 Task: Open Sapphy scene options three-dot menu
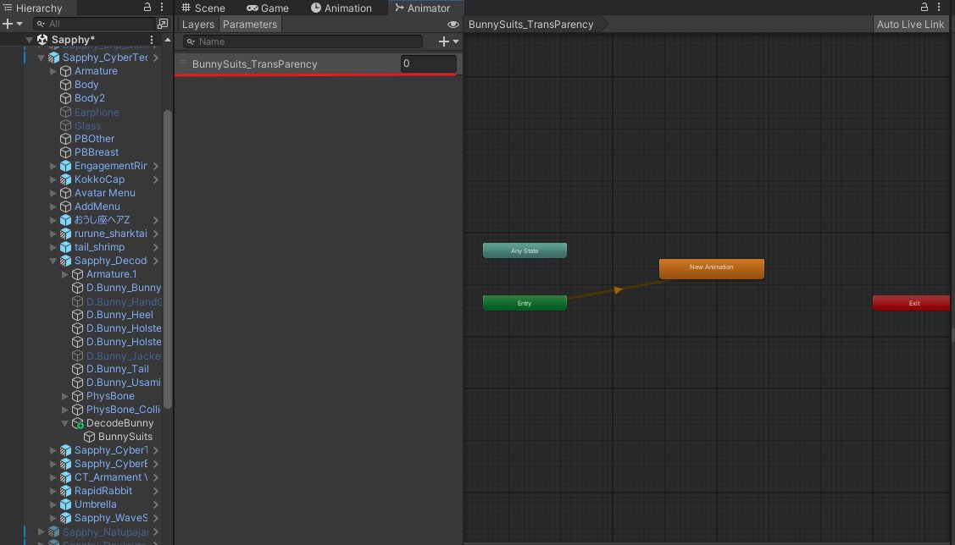152,40
